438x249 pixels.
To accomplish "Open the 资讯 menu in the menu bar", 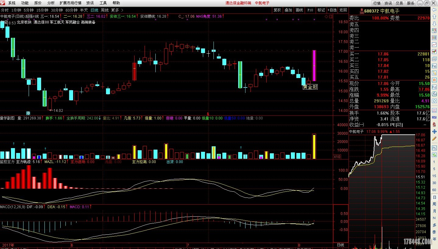I will (x=90, y=3).
